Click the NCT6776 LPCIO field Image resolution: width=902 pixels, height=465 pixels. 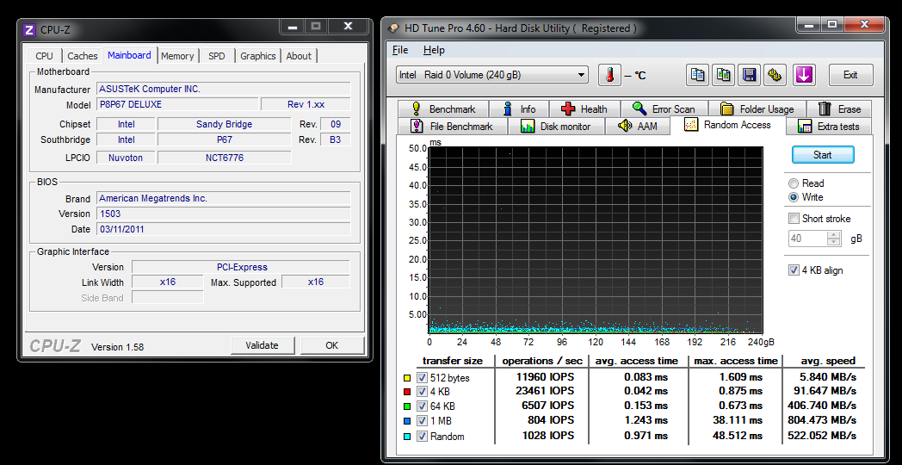click(225, 157)
